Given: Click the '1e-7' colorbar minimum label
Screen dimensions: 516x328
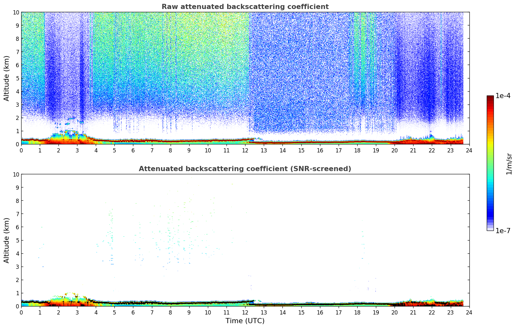Looking at the screenshot, I should point(503,231).
